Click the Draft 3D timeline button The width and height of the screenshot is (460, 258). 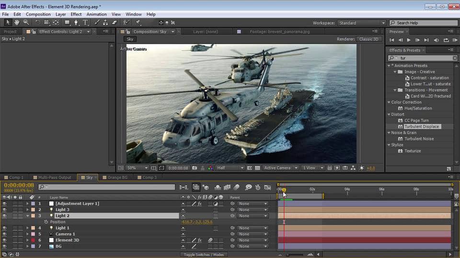click(x=206, y=187)
